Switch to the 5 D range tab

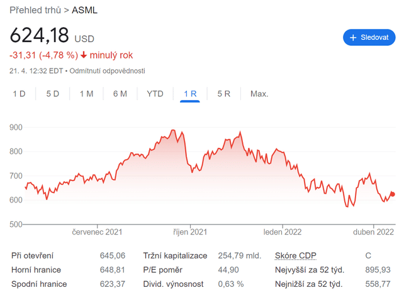(53, 94)
